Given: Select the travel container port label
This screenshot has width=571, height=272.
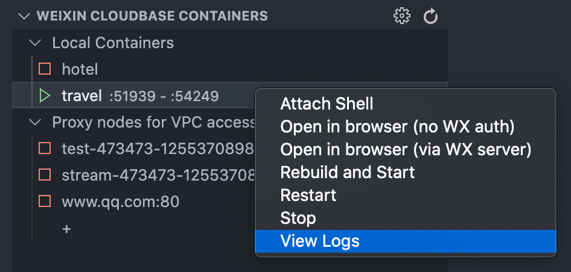Looking at the screenshot, I should pyautogui.click(x=164, y=96).
